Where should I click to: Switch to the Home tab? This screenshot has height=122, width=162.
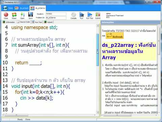(8, 8)
